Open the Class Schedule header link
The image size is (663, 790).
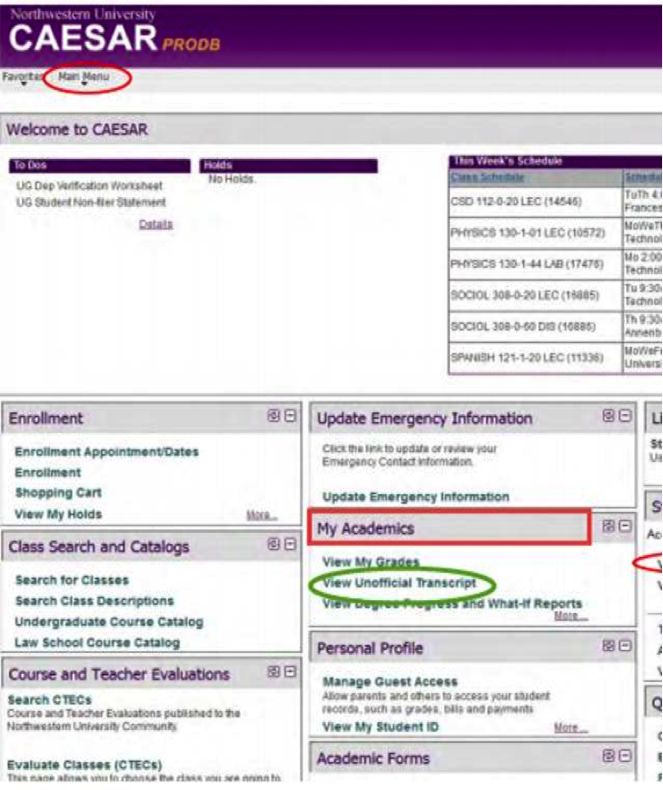coord(487,177)
